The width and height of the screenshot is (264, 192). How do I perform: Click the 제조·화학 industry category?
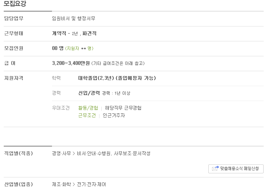pyautogui.click(x=61, y=185)
